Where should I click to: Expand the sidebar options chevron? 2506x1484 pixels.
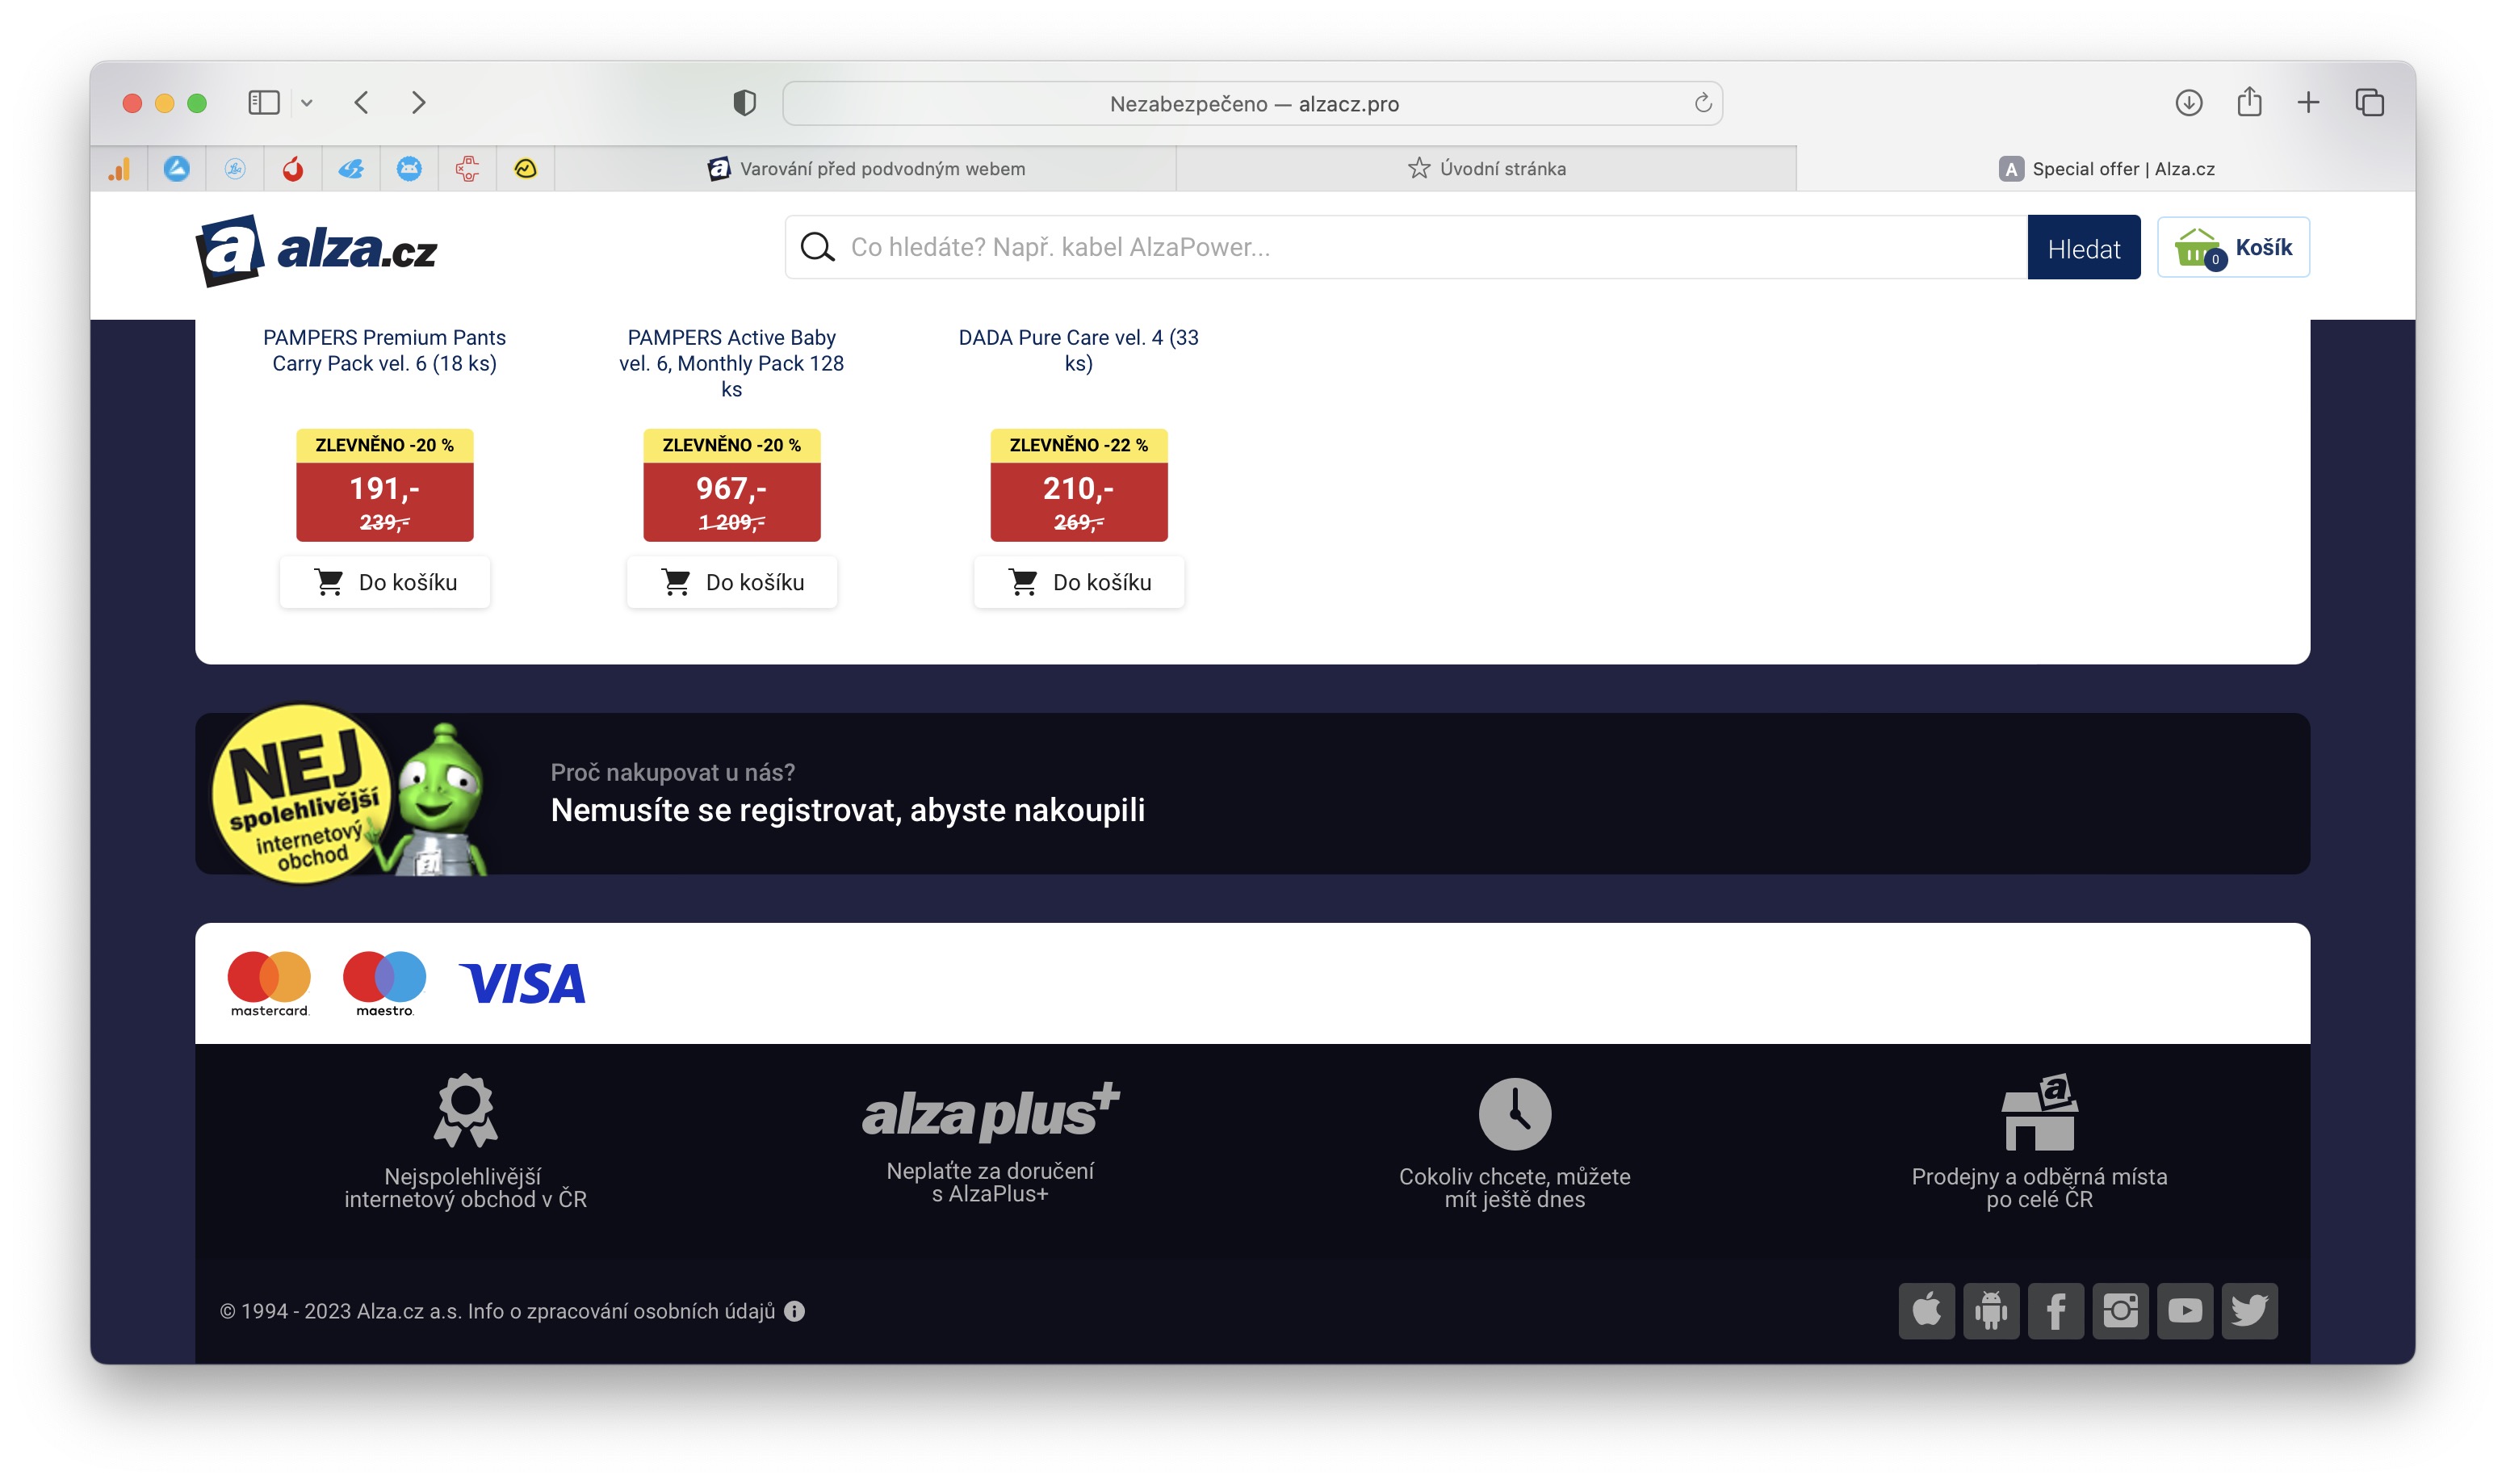coord(307,103)
